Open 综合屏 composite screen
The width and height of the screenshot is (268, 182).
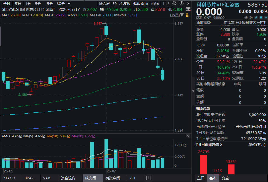[104, 4]
